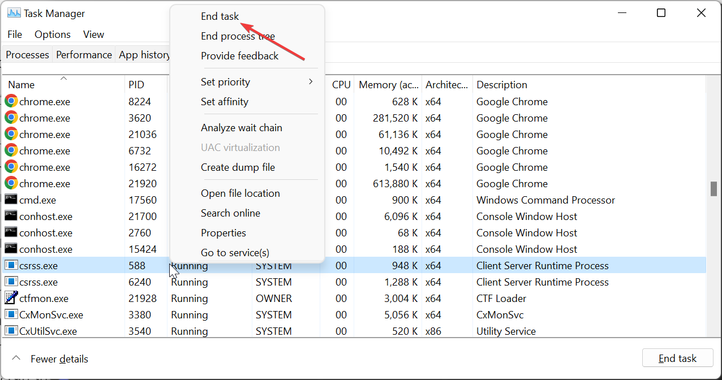This screenshot has width=722, height=380.
Task: Click the conhost.exe icon for PID 2760
Action: click(x=11, y=232)
